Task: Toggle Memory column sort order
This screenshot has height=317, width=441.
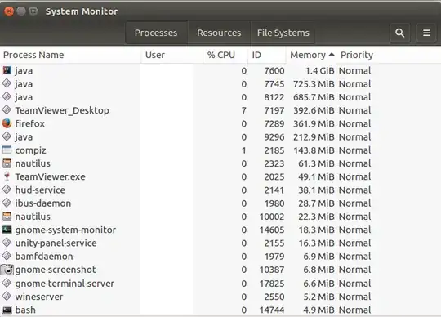Action: tap(312, 55)
